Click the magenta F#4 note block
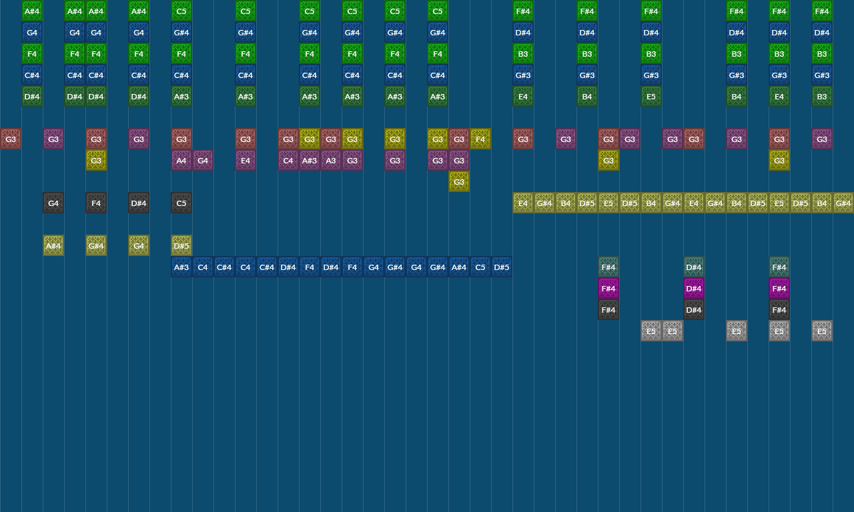This screenshot has width=854, height=512. [608, 288]
